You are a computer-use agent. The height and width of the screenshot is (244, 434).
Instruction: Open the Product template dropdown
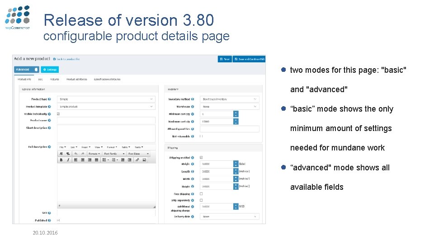coord(106,107)
